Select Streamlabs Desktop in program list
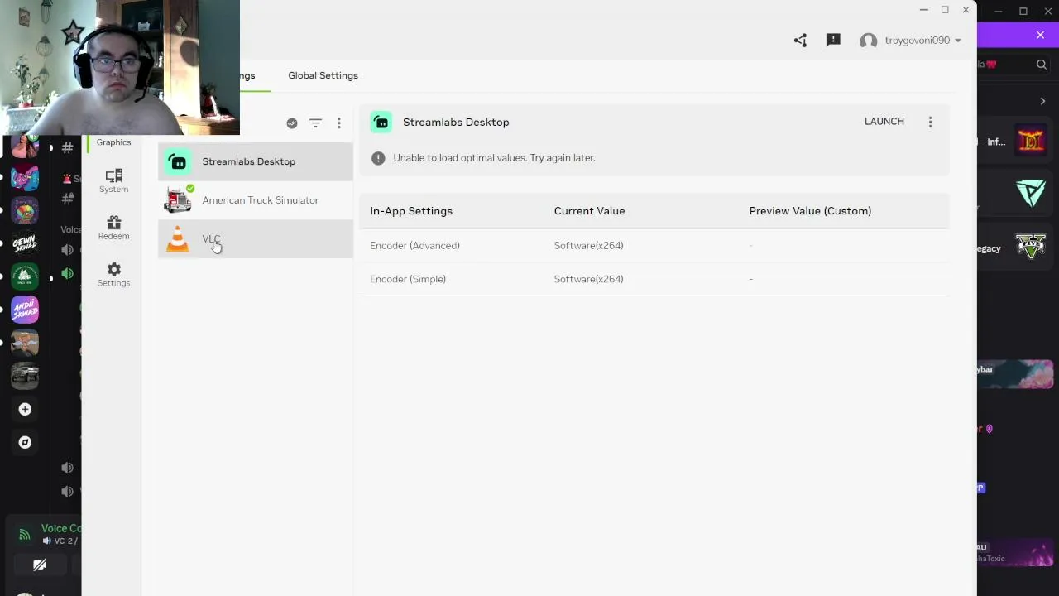1059x596 pixels. coord(256,161)
